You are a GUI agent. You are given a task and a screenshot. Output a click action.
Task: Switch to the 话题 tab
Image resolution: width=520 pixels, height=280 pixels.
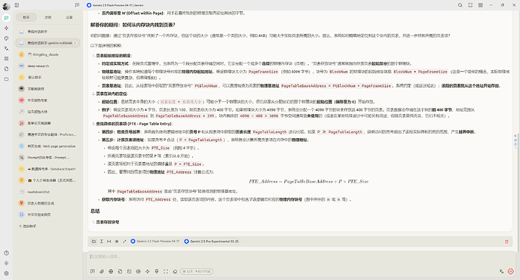(x=47, y=17)
